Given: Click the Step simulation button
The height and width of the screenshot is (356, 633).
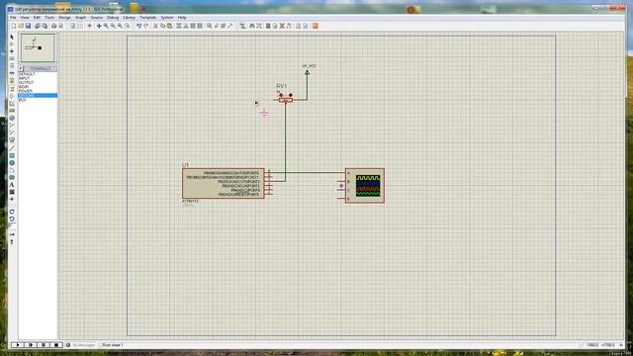Looking at the screenshot, I should 31,345.
